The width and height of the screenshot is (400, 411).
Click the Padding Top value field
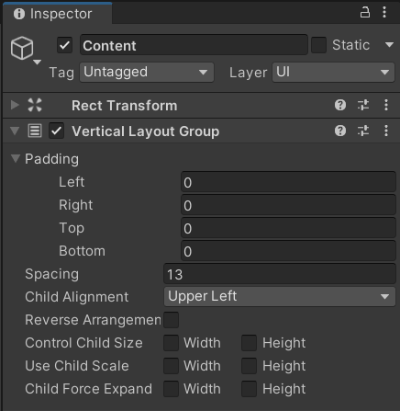288,228
